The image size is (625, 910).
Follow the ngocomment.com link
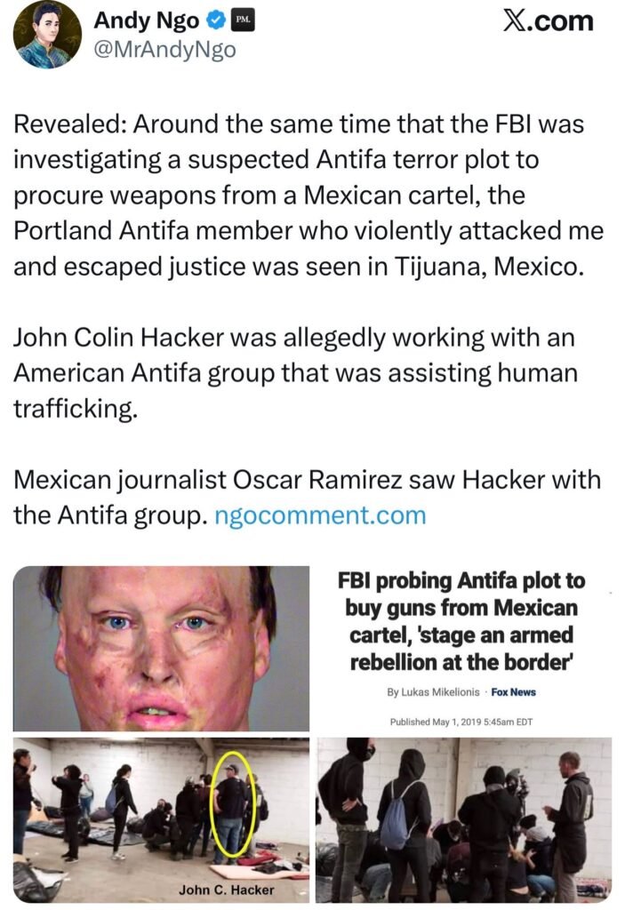coord(320,515)
